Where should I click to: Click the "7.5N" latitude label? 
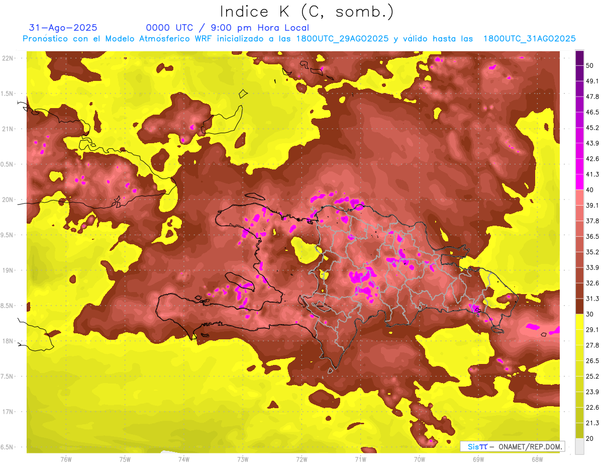point(8,377)
